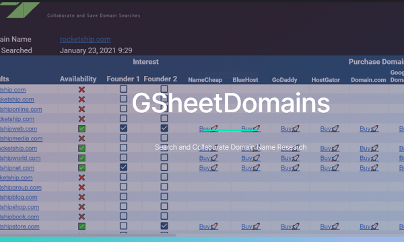404x242 pixels.
Task: Click the green check availability icon for tshipnet.com
Action: click(81, 168)
